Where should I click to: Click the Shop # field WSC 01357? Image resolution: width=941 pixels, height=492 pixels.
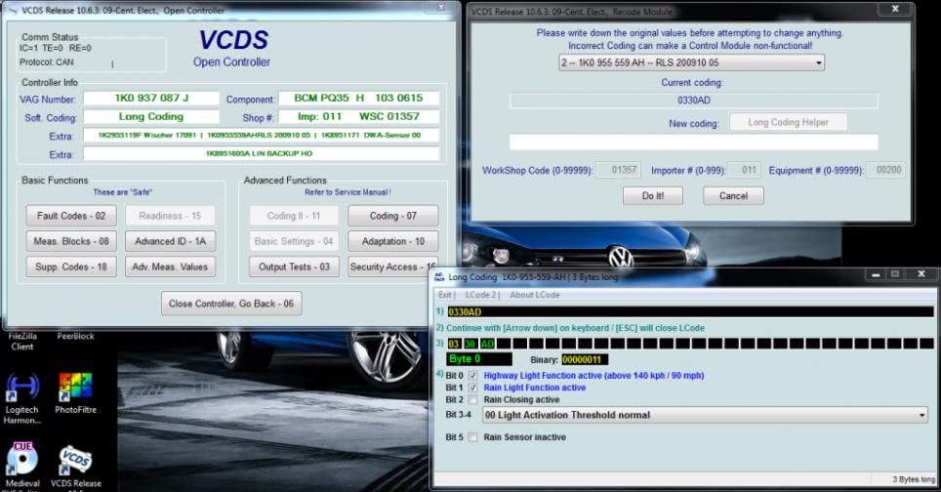click(x=358, y=116)
